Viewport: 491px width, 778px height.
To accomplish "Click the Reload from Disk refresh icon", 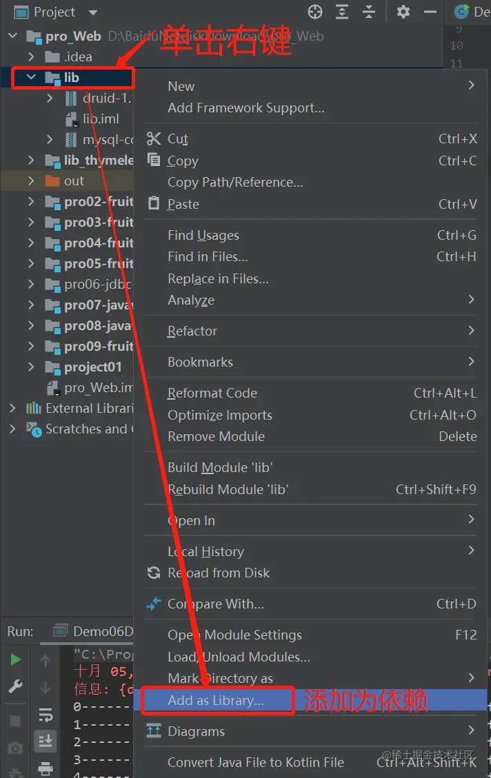I will 154,573.
